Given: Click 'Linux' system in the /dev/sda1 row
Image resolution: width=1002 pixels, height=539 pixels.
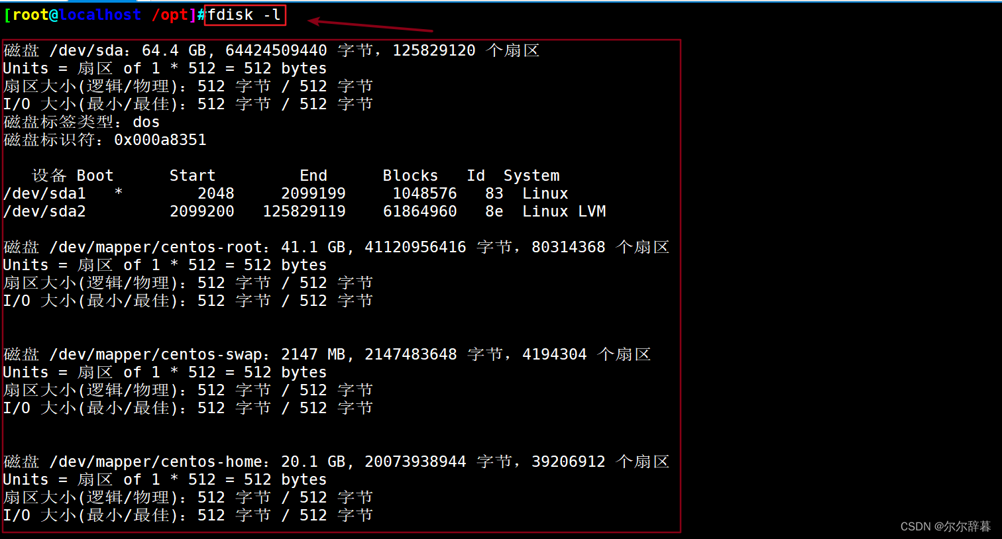Looking at the screenshot, I should [x=545, y=193].
